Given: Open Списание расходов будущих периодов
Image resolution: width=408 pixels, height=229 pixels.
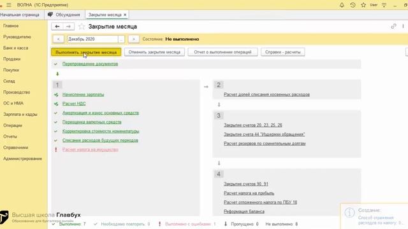Looking at the screenshot, I should pos(100,141).
